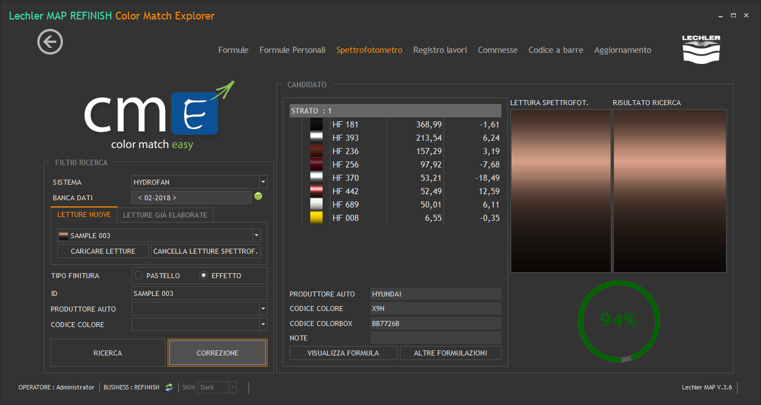
Task: Open the SISTEMA Hydrofan dropdown
Action: tap(263, 182)
